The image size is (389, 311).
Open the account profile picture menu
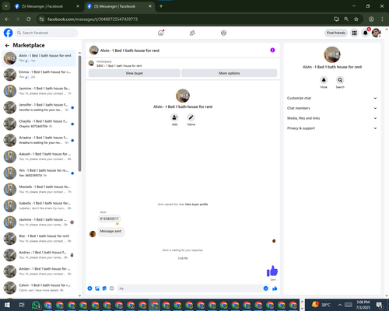click(x=376, y=33)
